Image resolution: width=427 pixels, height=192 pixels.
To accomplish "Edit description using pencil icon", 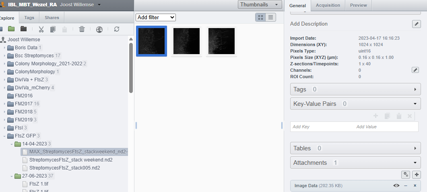I will coord(416,24).
